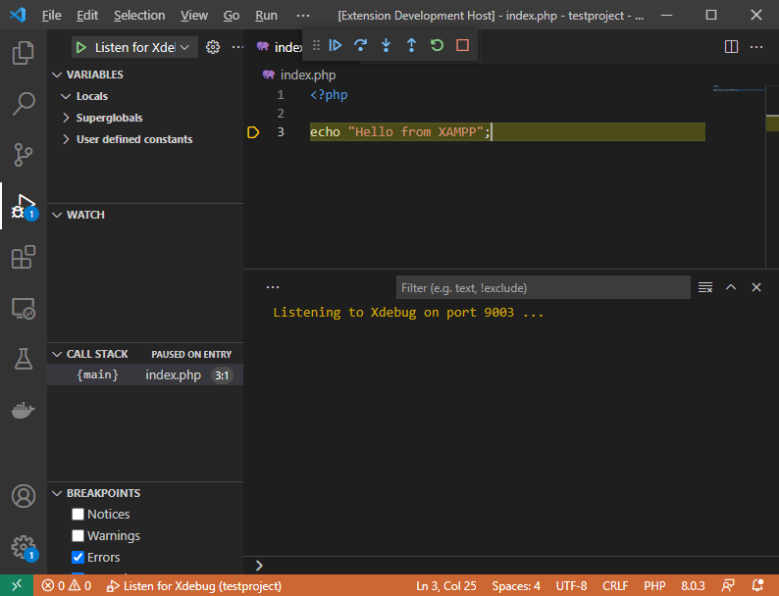Open the File menu
The image size is (779, 596).
(x=52, y=16)
